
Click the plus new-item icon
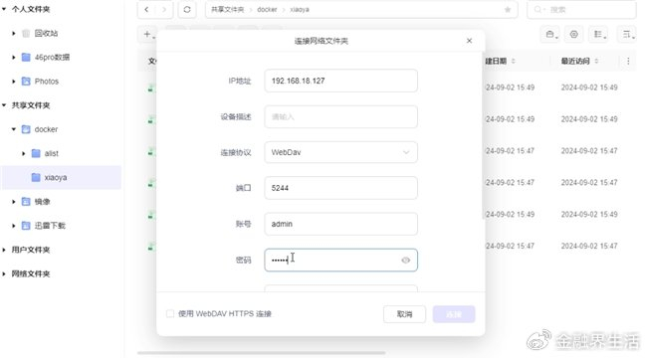point(148,34)
